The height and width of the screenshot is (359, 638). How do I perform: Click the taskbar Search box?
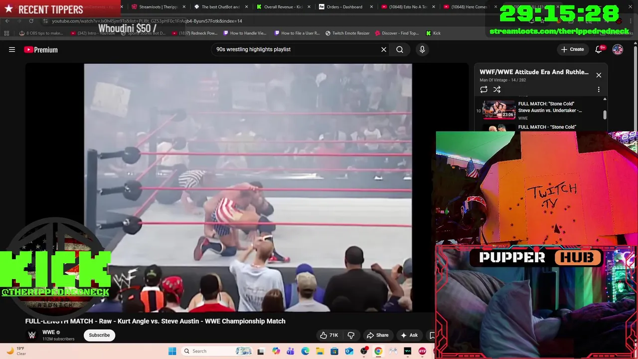217,351
